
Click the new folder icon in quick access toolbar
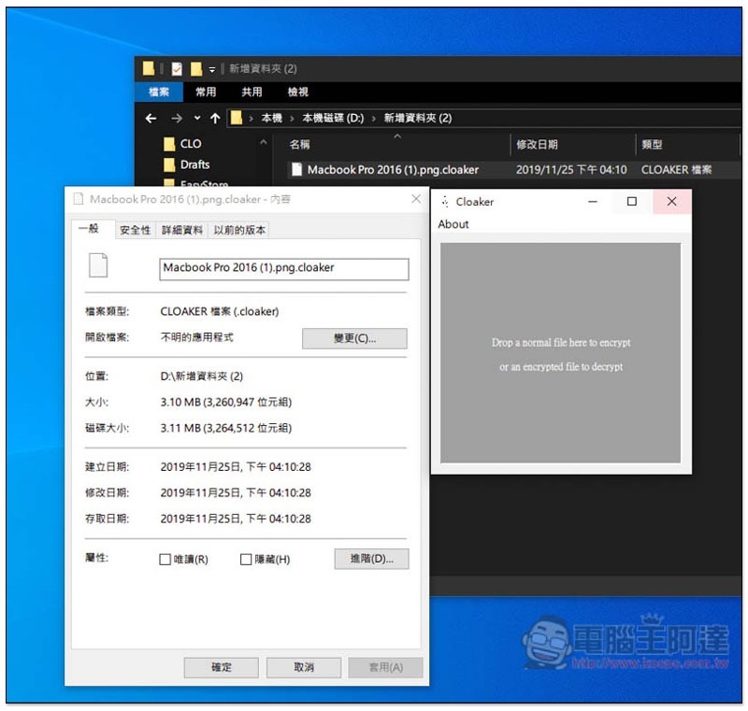(196, 67)
